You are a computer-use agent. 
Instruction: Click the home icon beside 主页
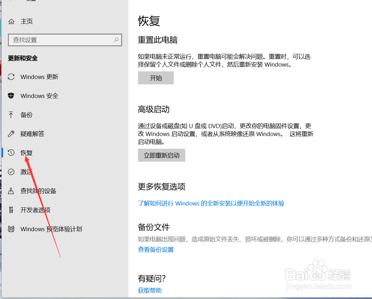11,22
